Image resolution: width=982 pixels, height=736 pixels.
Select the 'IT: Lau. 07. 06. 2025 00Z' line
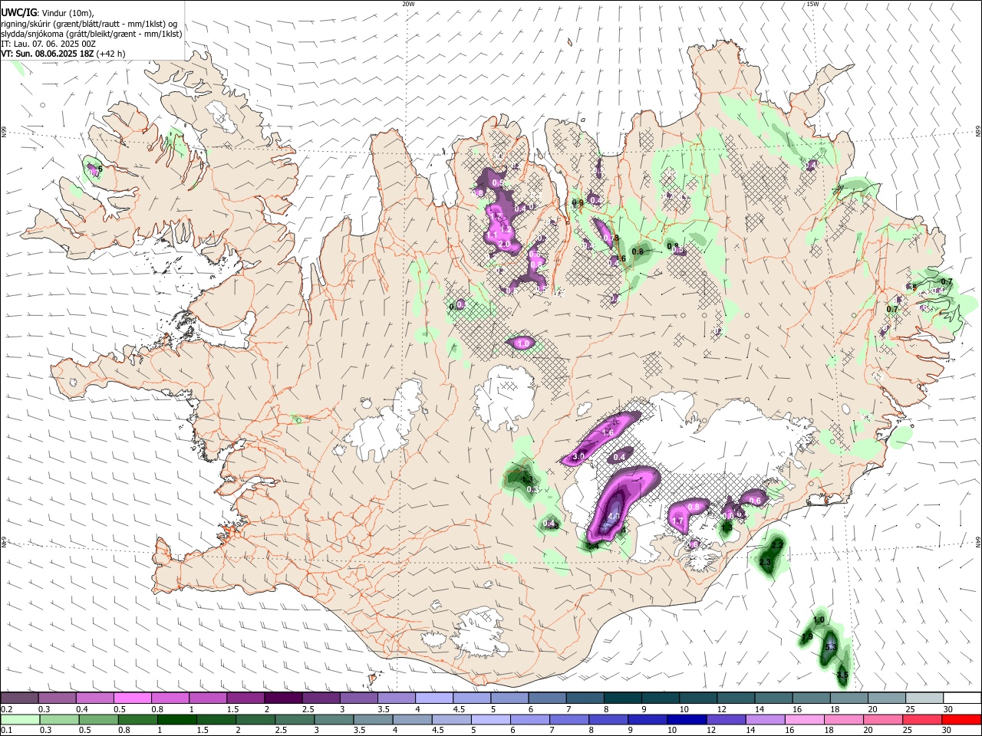click(48, 44)
